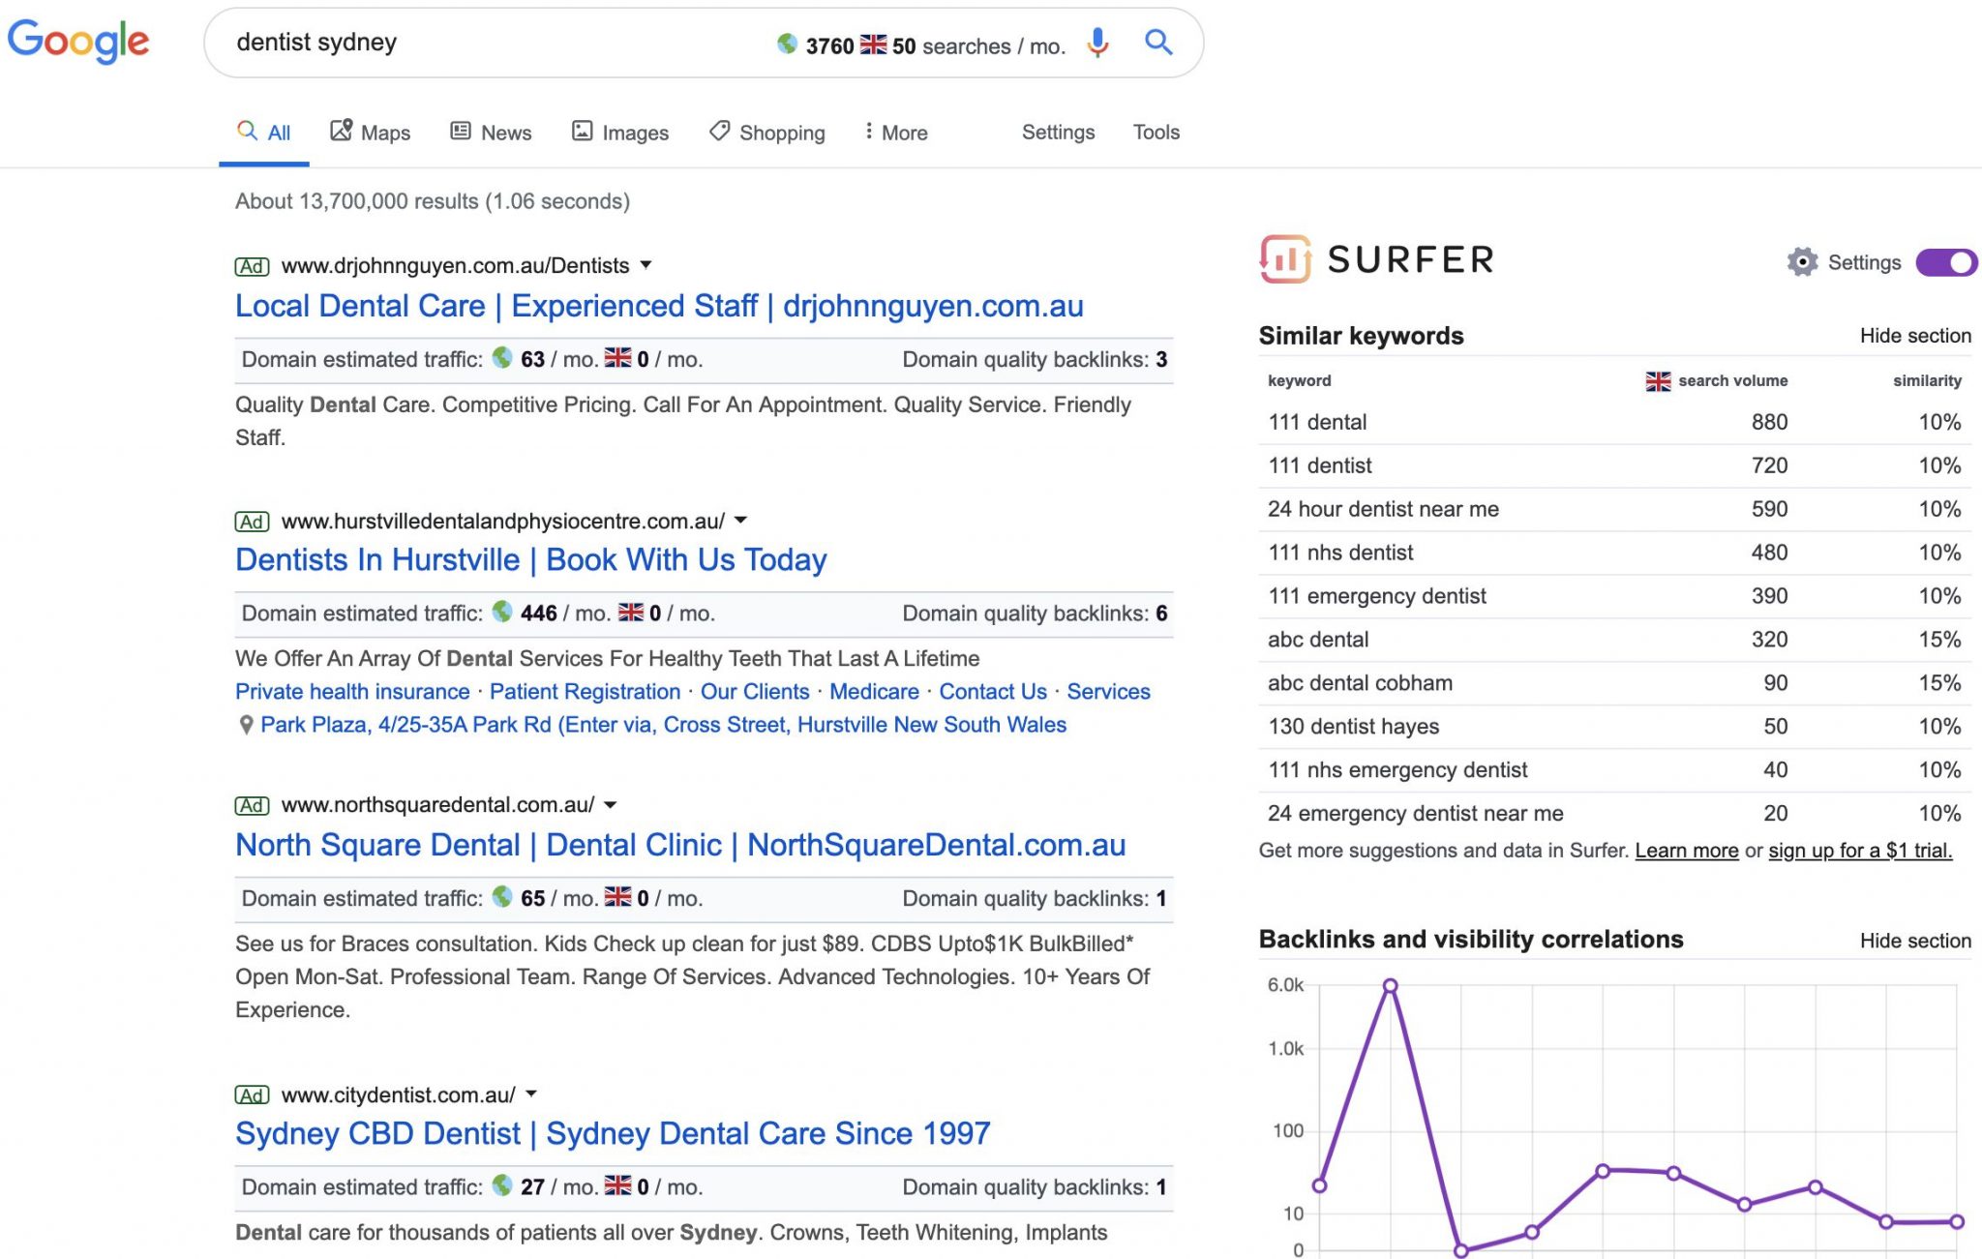The height and width of the screenshot is (1259, 1982).
Task: Disable the Surfer extension toggle
Action: pos(1944,262)
